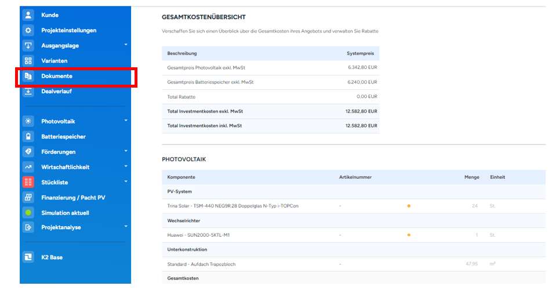This screenshot has width=555, height=293.
Task: Expand the Ausgangslage submenu arrow
Action: (x=126, y=45)
